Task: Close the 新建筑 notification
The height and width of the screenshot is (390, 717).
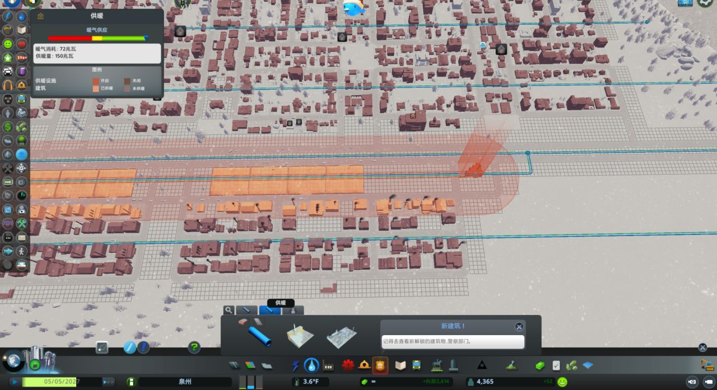Action: (519, 327)
